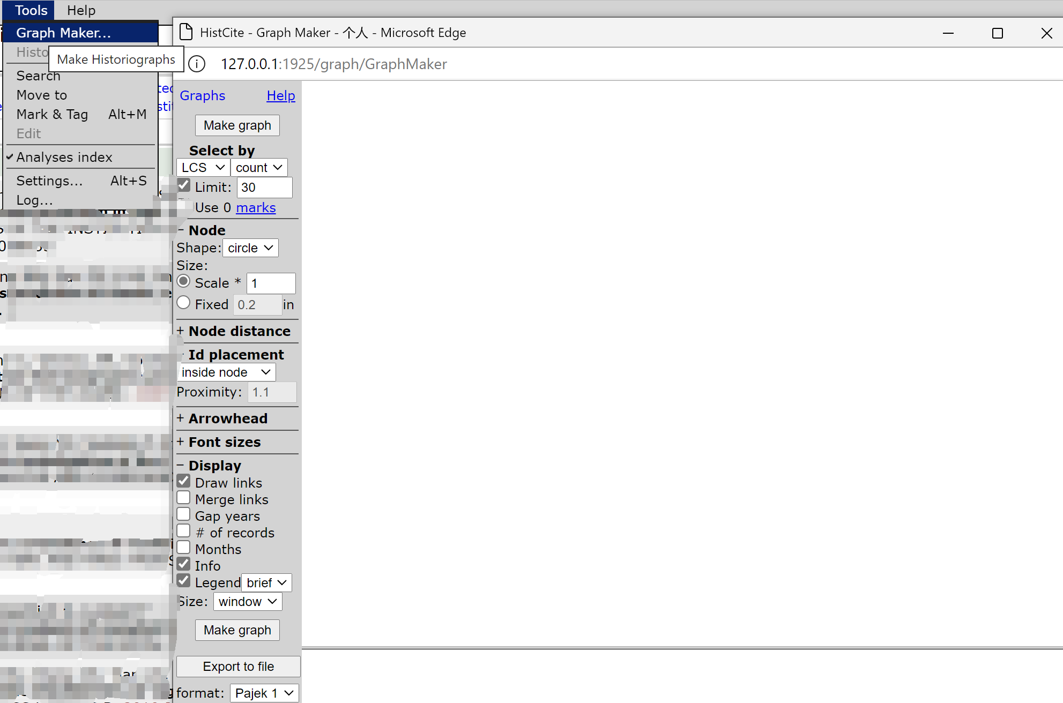Choose Settings from the Tools menu
The width and height of the screenshot is (1063, 703).
coord(50,181)
